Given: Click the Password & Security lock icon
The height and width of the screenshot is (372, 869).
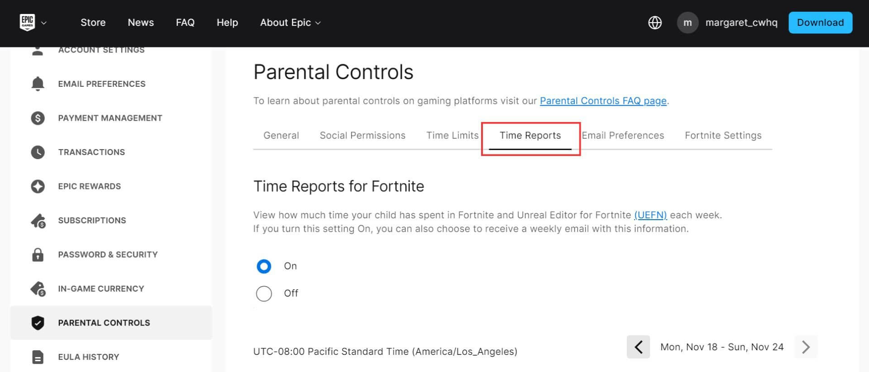Looking at the screenshot, I should pyautogui.click(x=38, y=254).
